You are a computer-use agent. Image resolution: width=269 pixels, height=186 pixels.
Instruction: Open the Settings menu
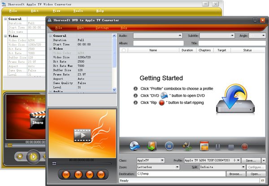(102, 28)
